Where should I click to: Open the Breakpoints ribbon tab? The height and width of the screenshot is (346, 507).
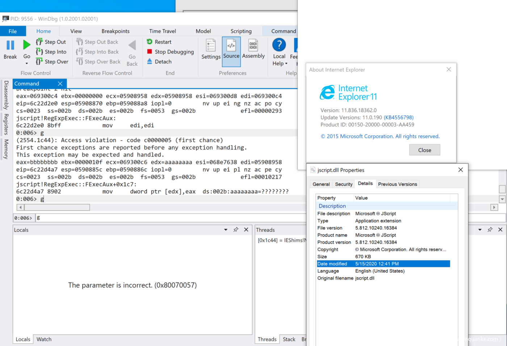coord(116,31)
